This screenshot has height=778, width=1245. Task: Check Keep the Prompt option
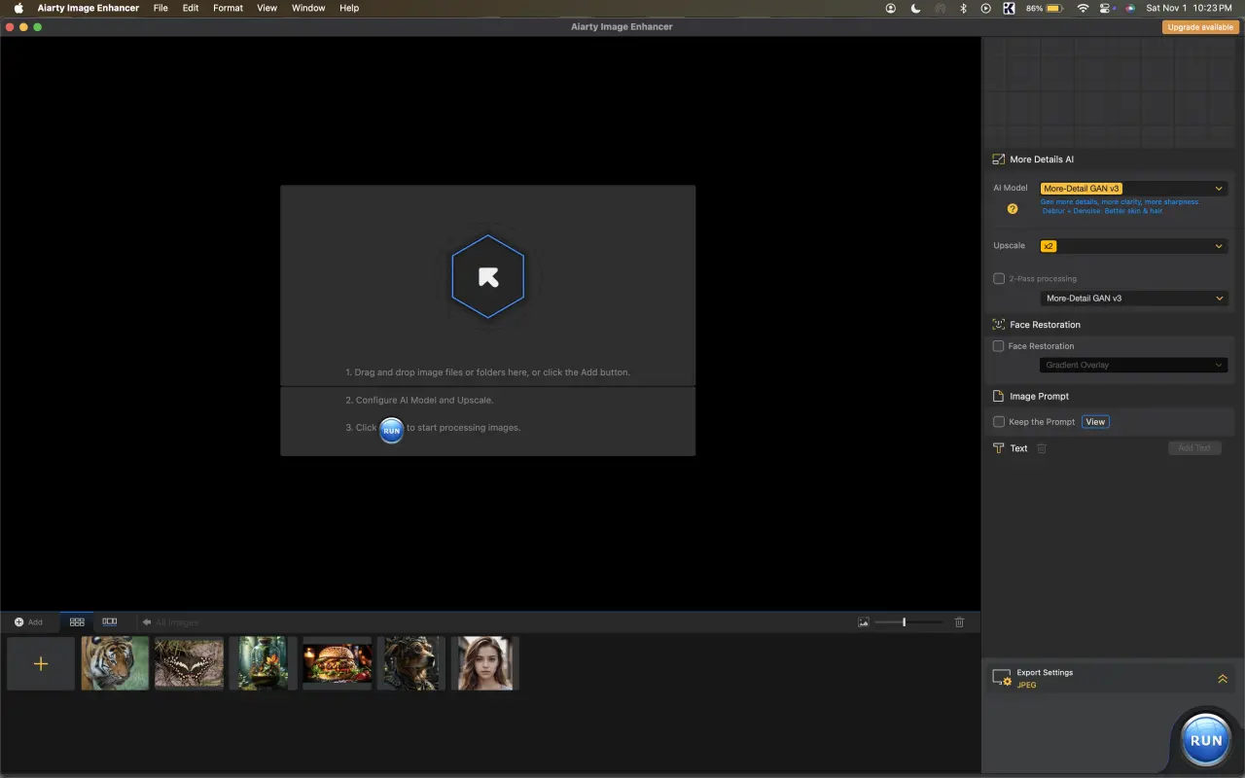[x=998, y=422]
